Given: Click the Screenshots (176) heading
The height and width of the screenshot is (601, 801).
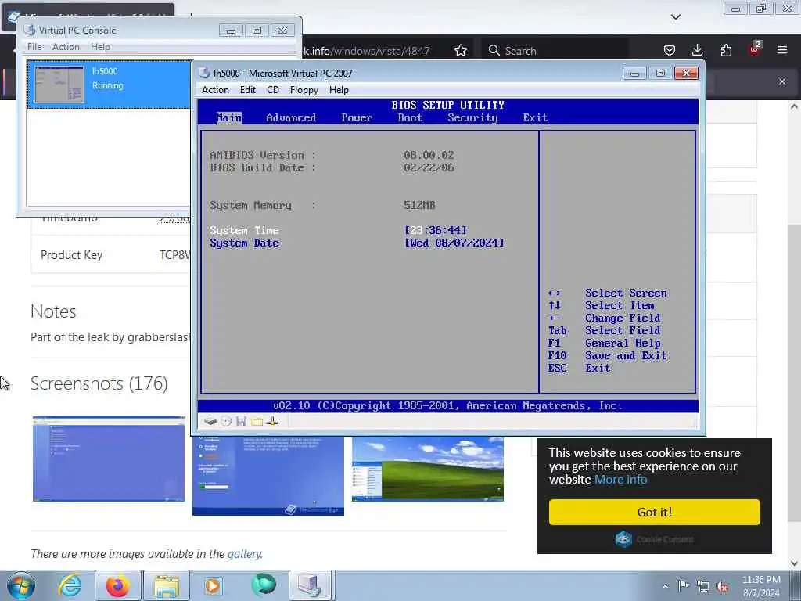Looking at the screenshot, I should pos(99,383).
